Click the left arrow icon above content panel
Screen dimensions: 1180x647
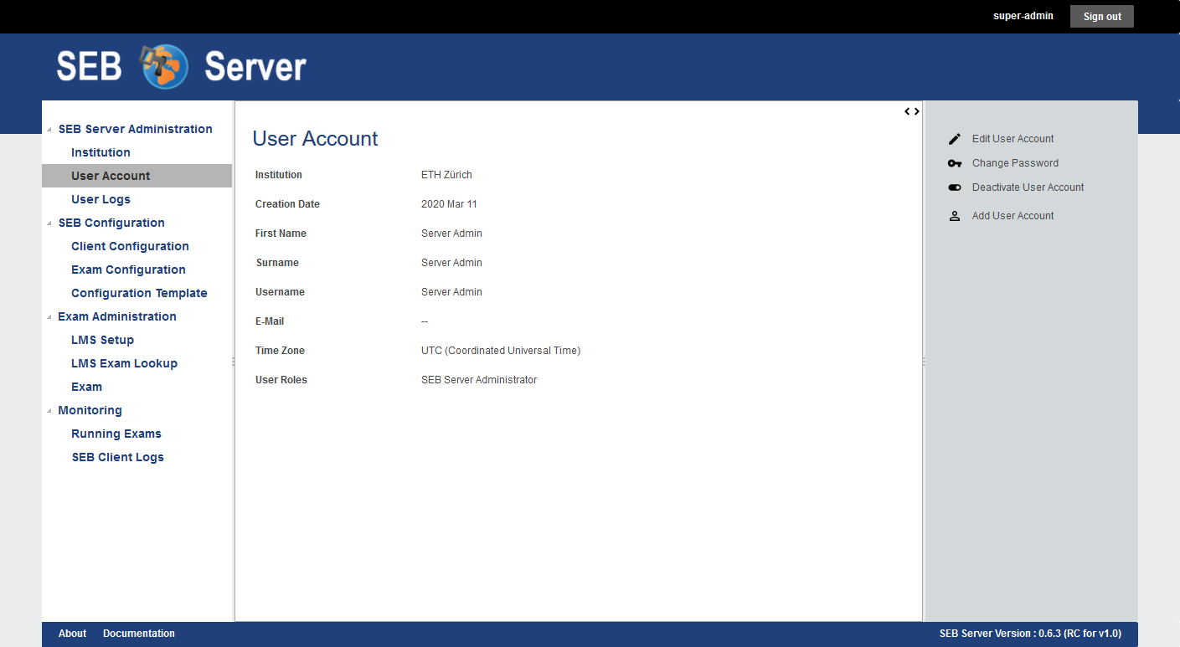click(x=907, y=111)
